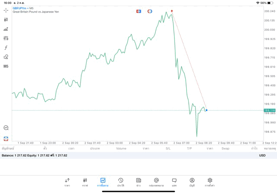The image size is (277, 194).
Task: Open the candlestick chart type icon
Action: click(x=6, y=20)
